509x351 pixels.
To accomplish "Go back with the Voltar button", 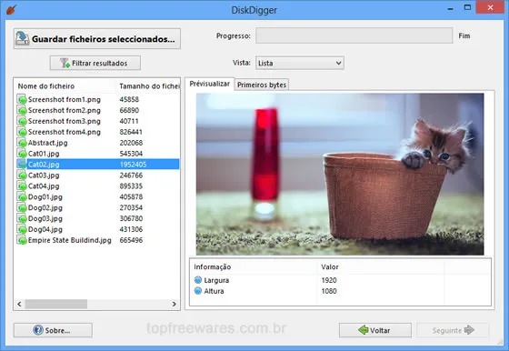I will click(x=375, y=330).
